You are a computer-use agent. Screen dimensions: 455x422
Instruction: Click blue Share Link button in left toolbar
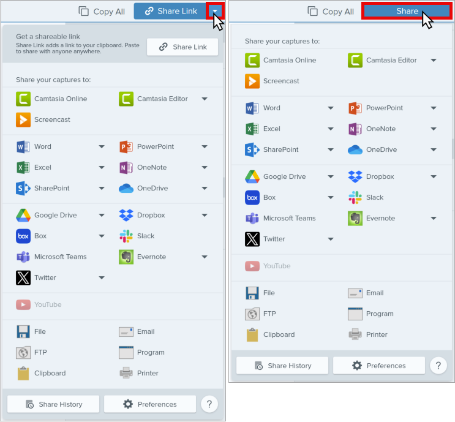pos(170,11)
